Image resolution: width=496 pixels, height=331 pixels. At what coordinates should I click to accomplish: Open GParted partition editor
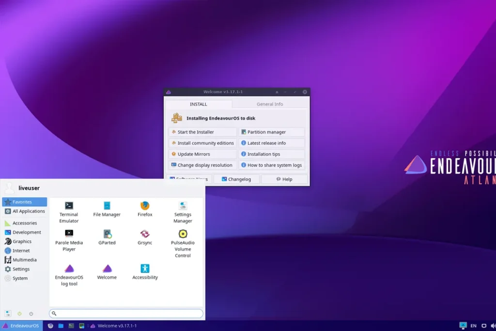[107, 236]
